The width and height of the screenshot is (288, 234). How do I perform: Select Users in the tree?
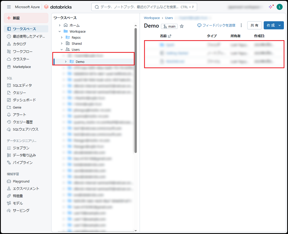pos(76,49)
